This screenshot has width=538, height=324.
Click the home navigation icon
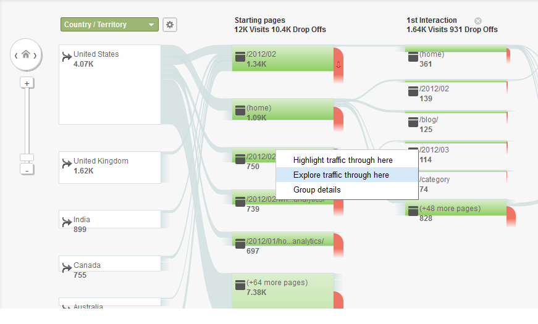click(x=26, y=54)
